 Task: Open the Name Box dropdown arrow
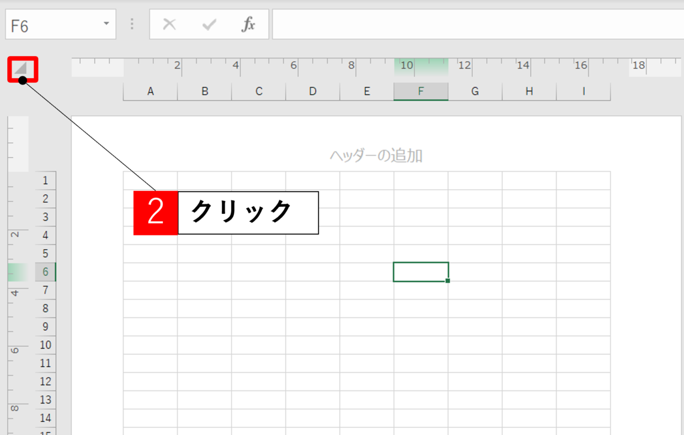[106, 24]
